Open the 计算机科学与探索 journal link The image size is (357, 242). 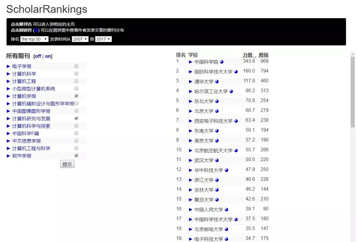point(31,126)
